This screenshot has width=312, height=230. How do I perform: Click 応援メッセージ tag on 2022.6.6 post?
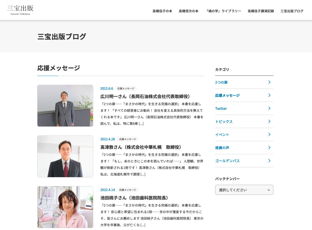click(x=126, y=89)
